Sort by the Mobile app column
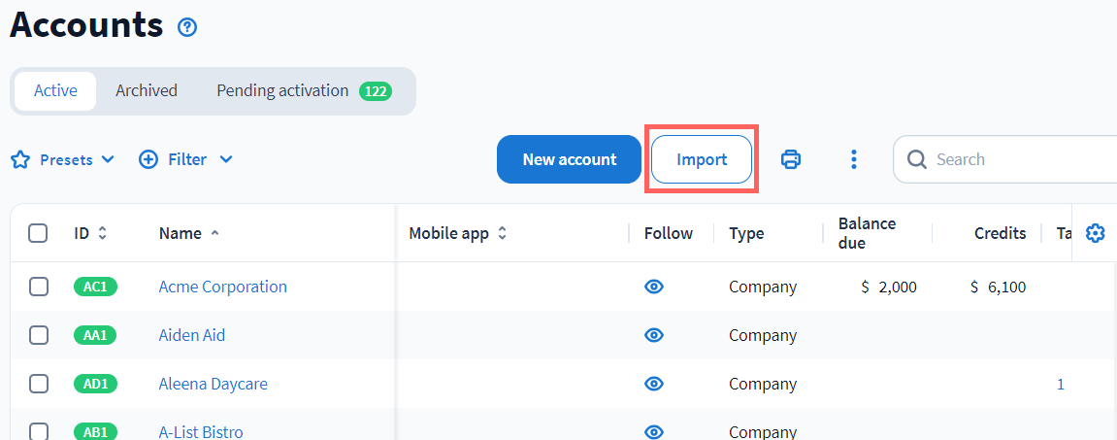 coord(458,233)
